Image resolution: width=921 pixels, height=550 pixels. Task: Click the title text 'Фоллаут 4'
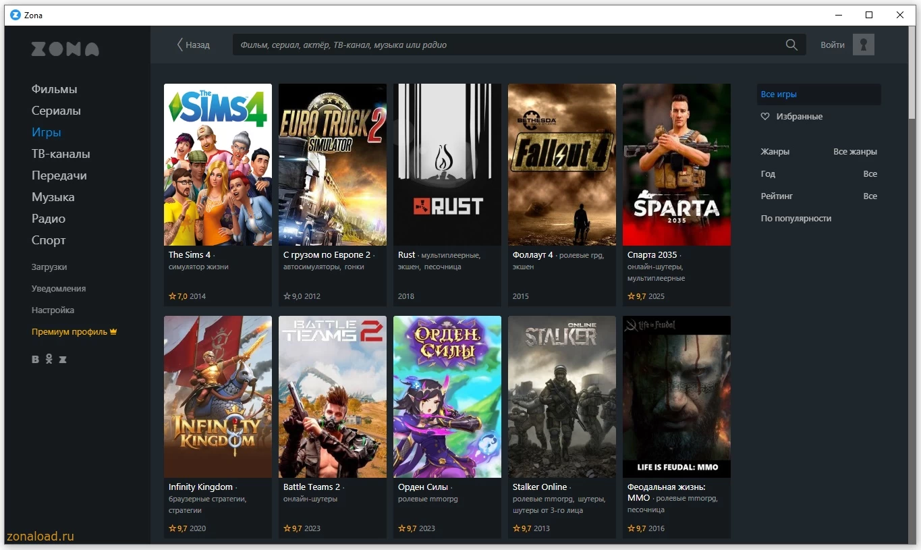point(533,255)
